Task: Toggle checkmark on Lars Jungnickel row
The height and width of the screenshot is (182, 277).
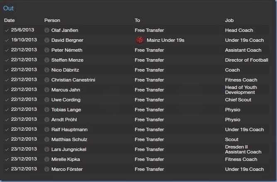Action: coord(7,149)
